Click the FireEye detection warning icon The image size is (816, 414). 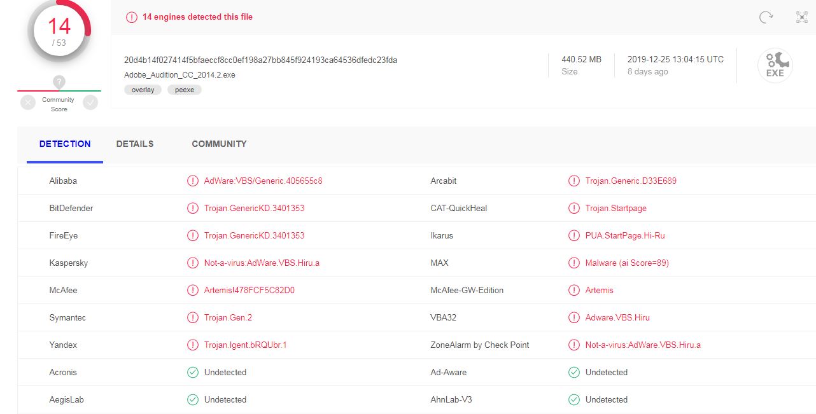coord(193,235)
